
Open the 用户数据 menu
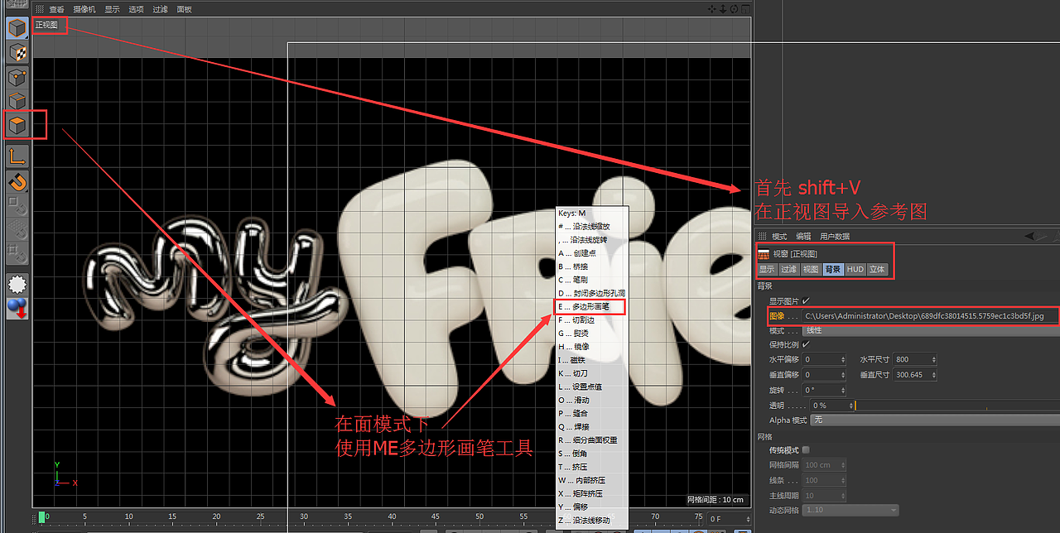pyautogui.click(x=835, y=236)
